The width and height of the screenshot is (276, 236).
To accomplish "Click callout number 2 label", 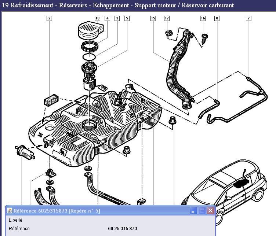I will (x=49, y=18).
